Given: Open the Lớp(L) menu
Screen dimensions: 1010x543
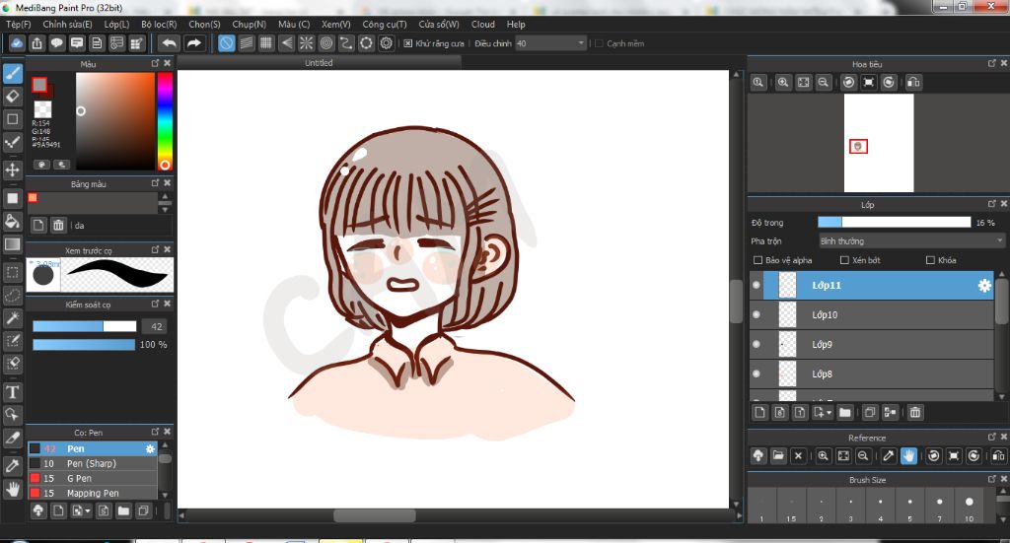Looking at the screenshot, I should 116,24.
